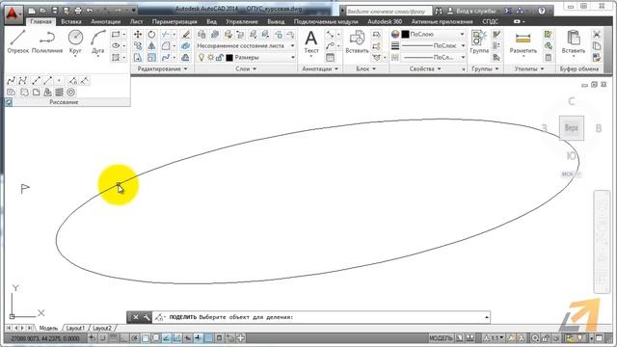Click the black color swatch in Свойства
The width and height of the screenshot is (617, 347).
tap(405, 35)
